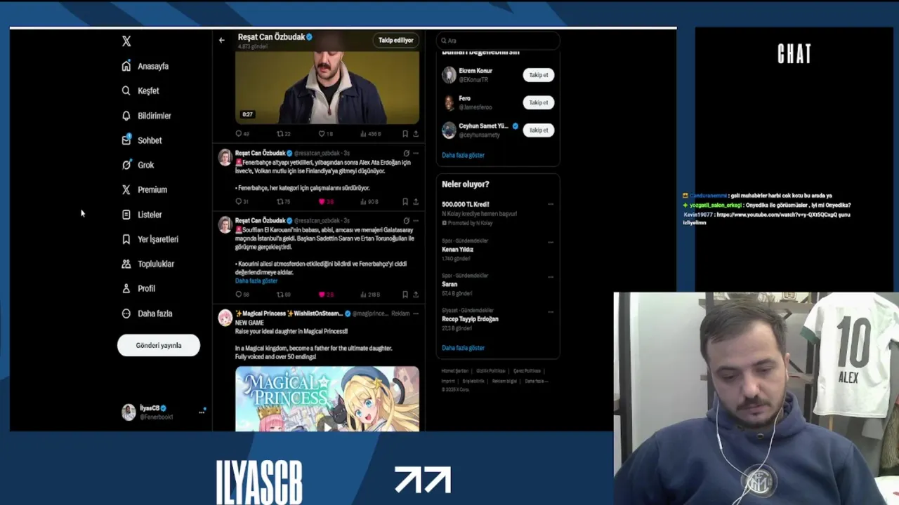Repost the El Karouani tweet showing 69

click(x=280, y=295)
